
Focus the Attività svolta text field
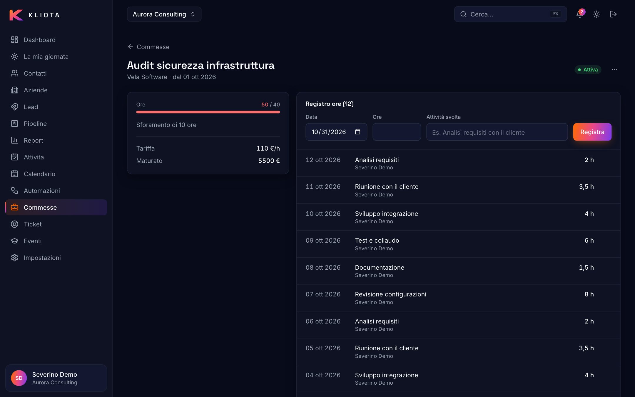[497, 132]
